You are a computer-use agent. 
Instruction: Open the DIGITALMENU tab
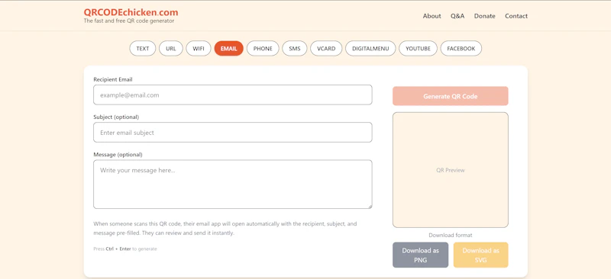370,49
